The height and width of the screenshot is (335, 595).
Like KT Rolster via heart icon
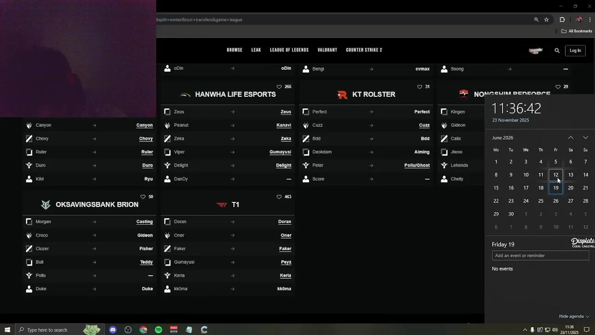coord(419,87)
